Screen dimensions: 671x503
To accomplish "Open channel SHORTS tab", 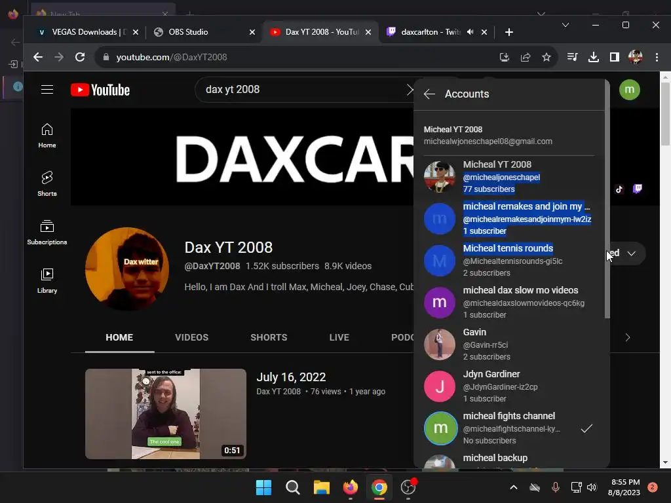I will pyautogui.click(x=269, y=337).
